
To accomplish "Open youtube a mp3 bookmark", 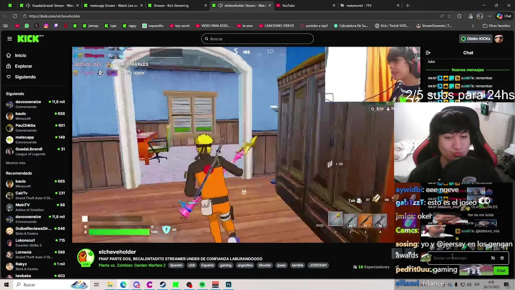I will click(x=314, y=26).
